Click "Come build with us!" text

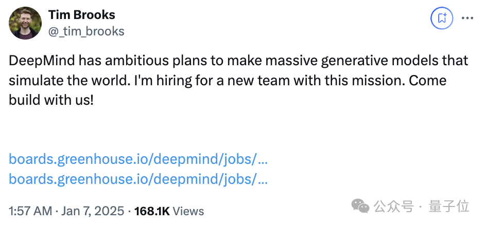pos(228,90)
